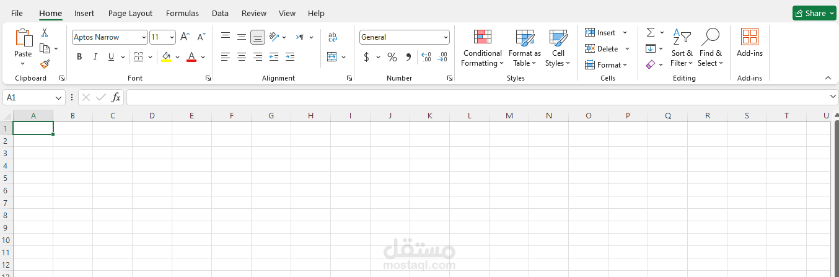Click the Paste clipboard icon
Viewport: 839px width, 277px height.
click(x=24, y=38)
